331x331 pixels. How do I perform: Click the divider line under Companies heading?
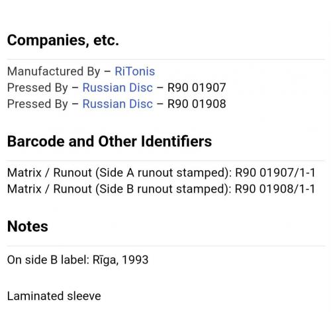166,60
